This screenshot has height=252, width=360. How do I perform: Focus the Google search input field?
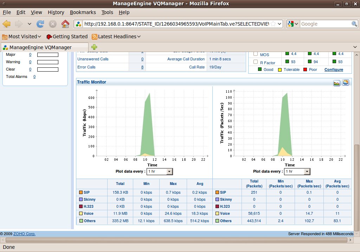pos(326,24)
